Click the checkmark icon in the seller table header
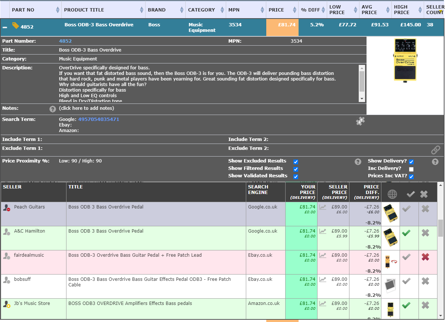Viewport: 446px width, 322px height. tap(411, 194)
